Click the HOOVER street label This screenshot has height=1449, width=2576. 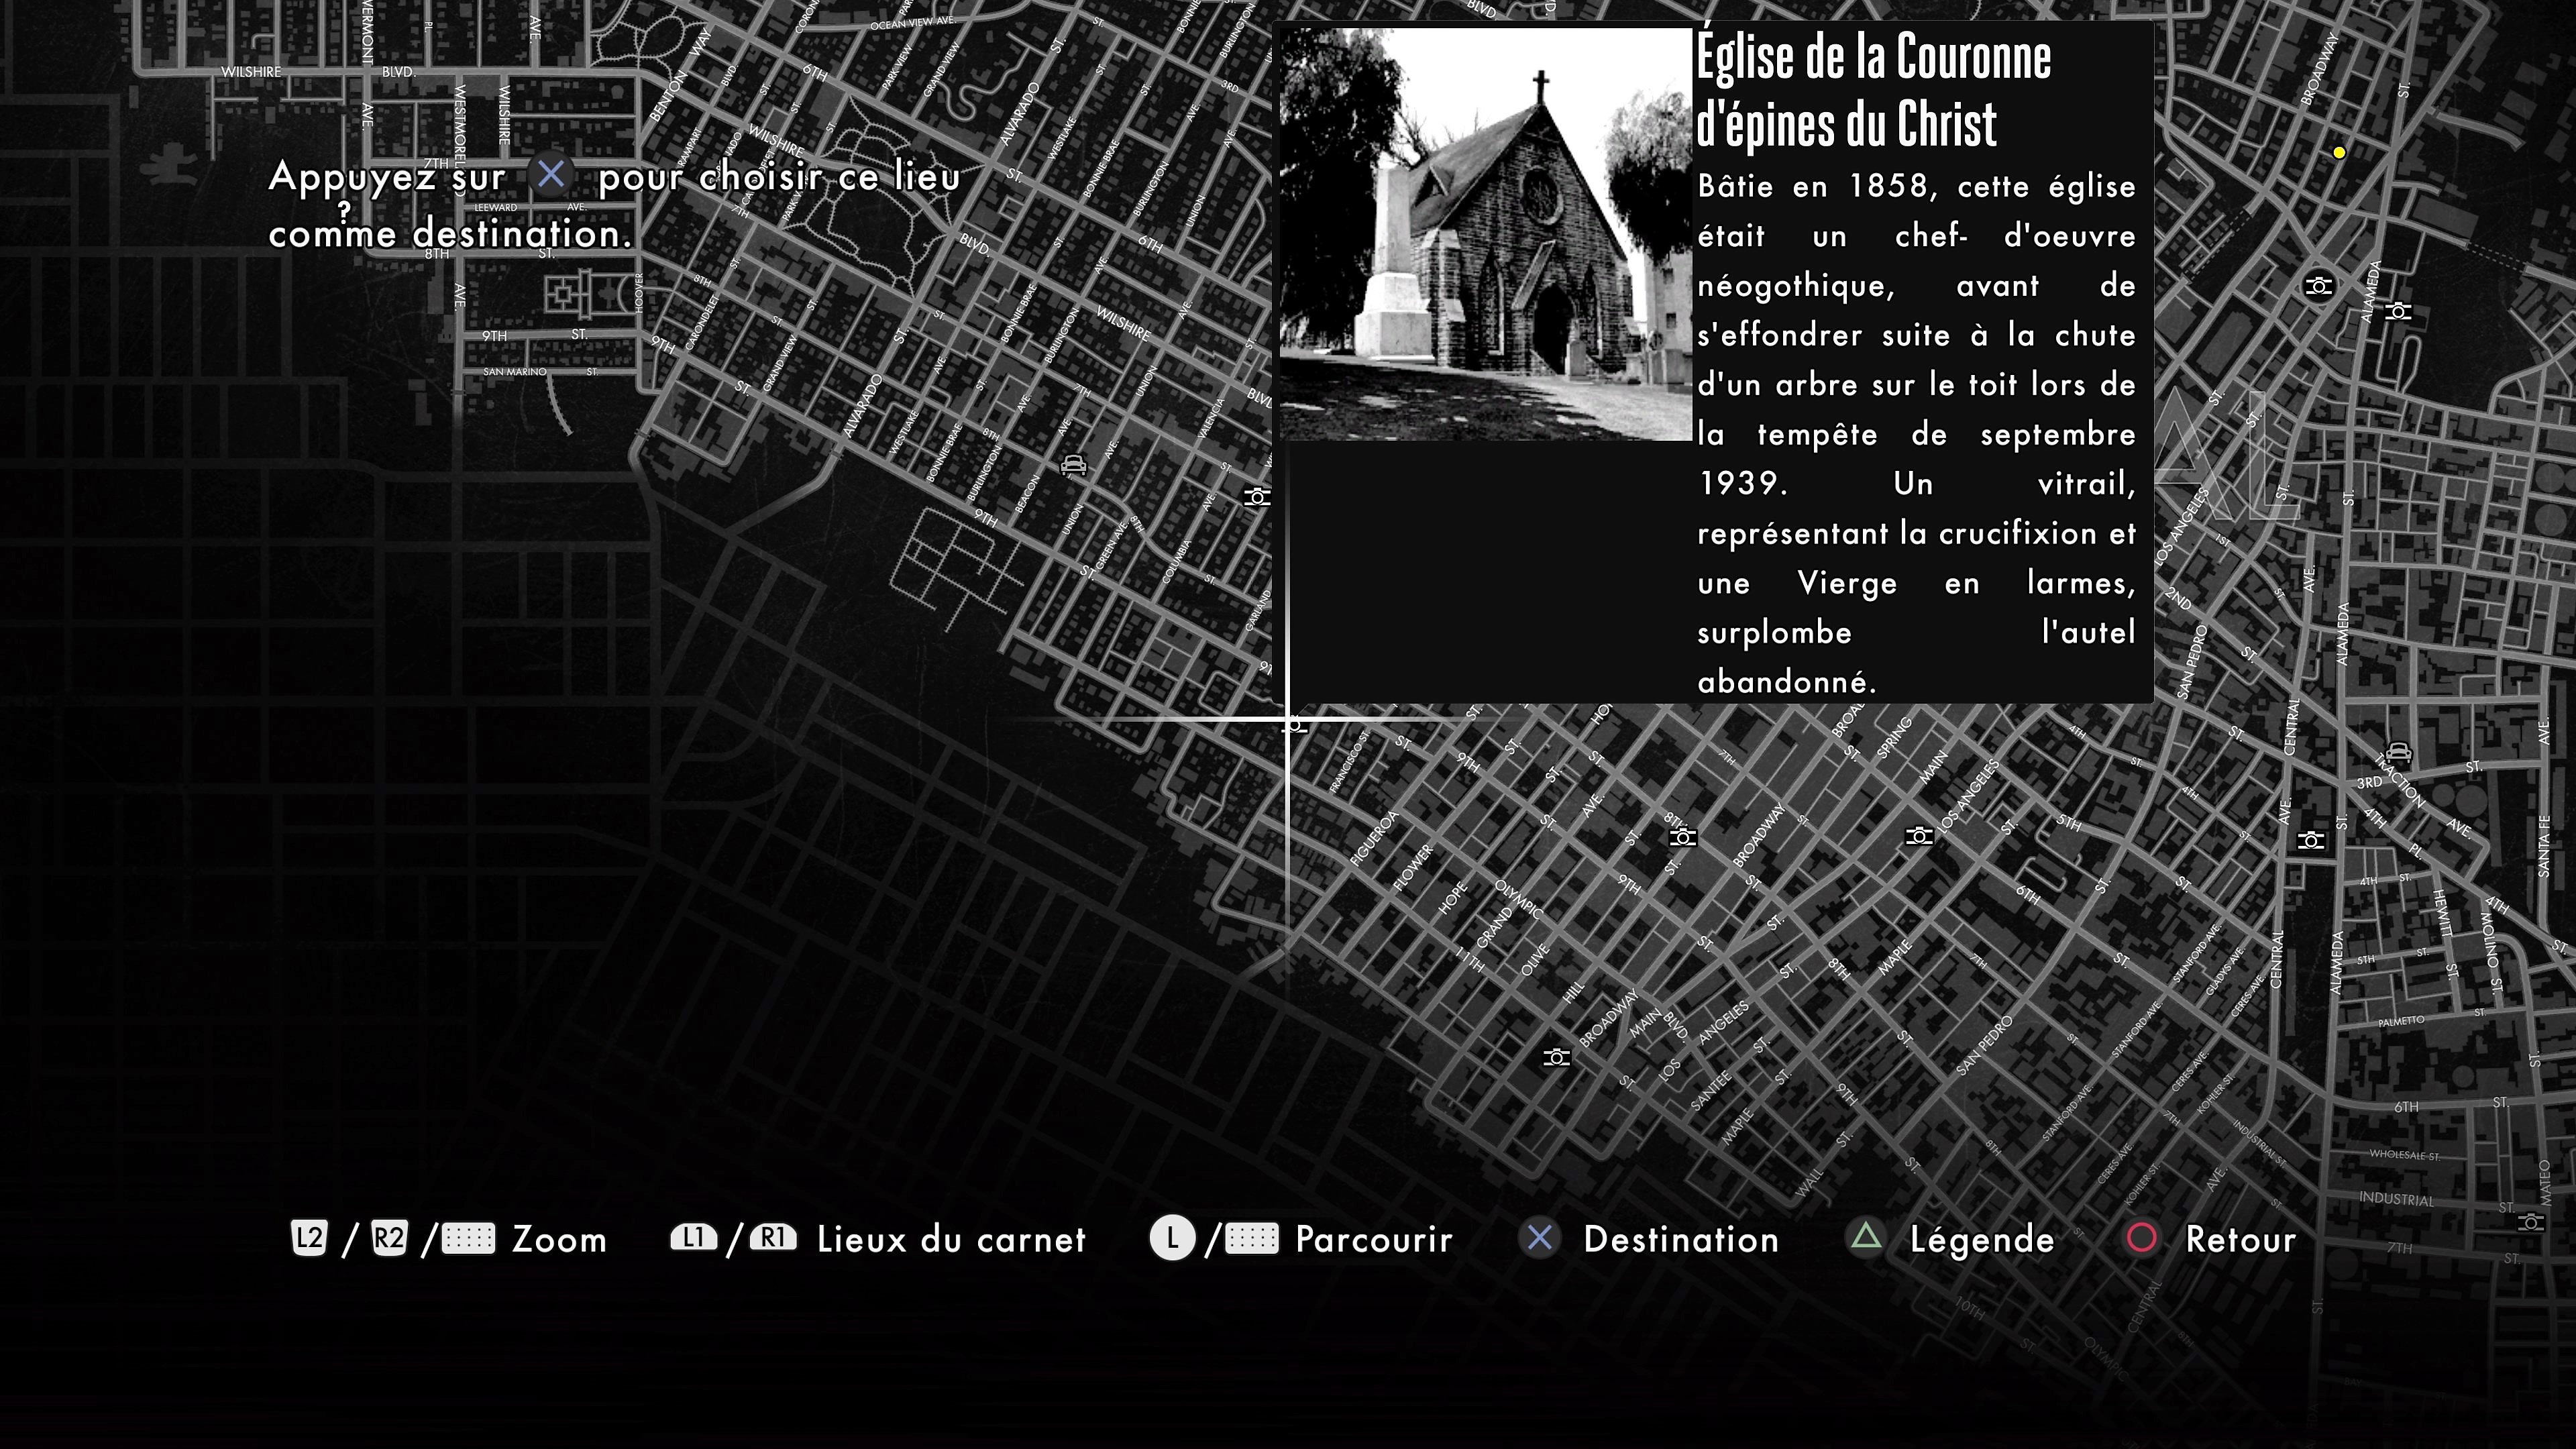pos(639,293)
